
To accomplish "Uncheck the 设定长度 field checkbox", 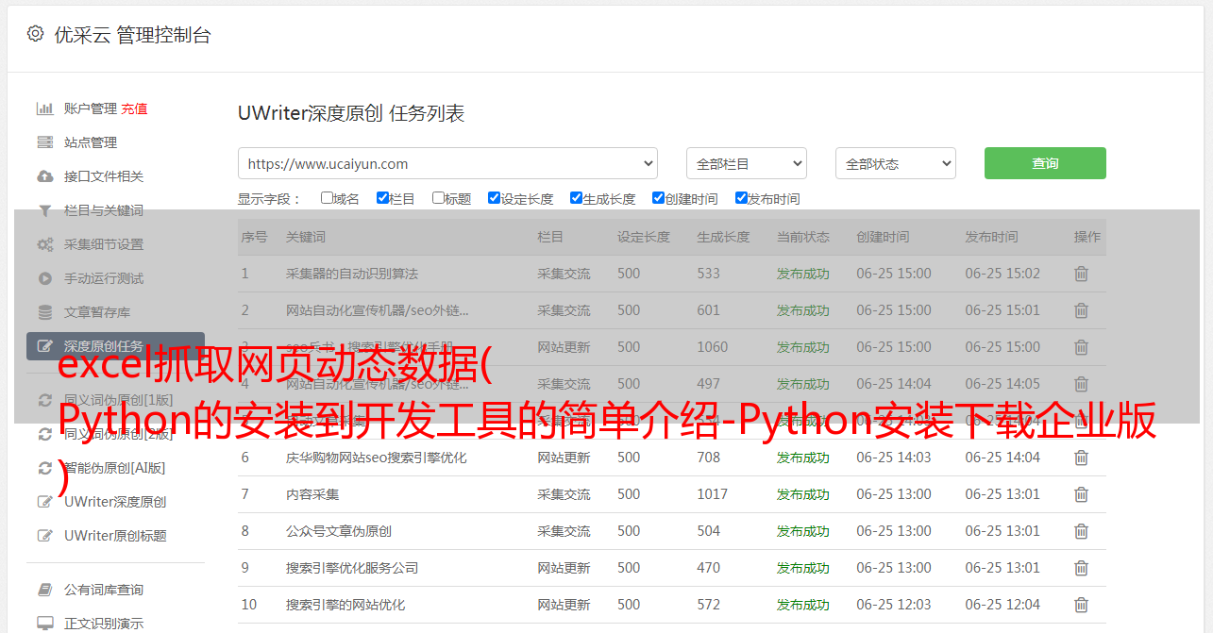I will click(494, 198).
